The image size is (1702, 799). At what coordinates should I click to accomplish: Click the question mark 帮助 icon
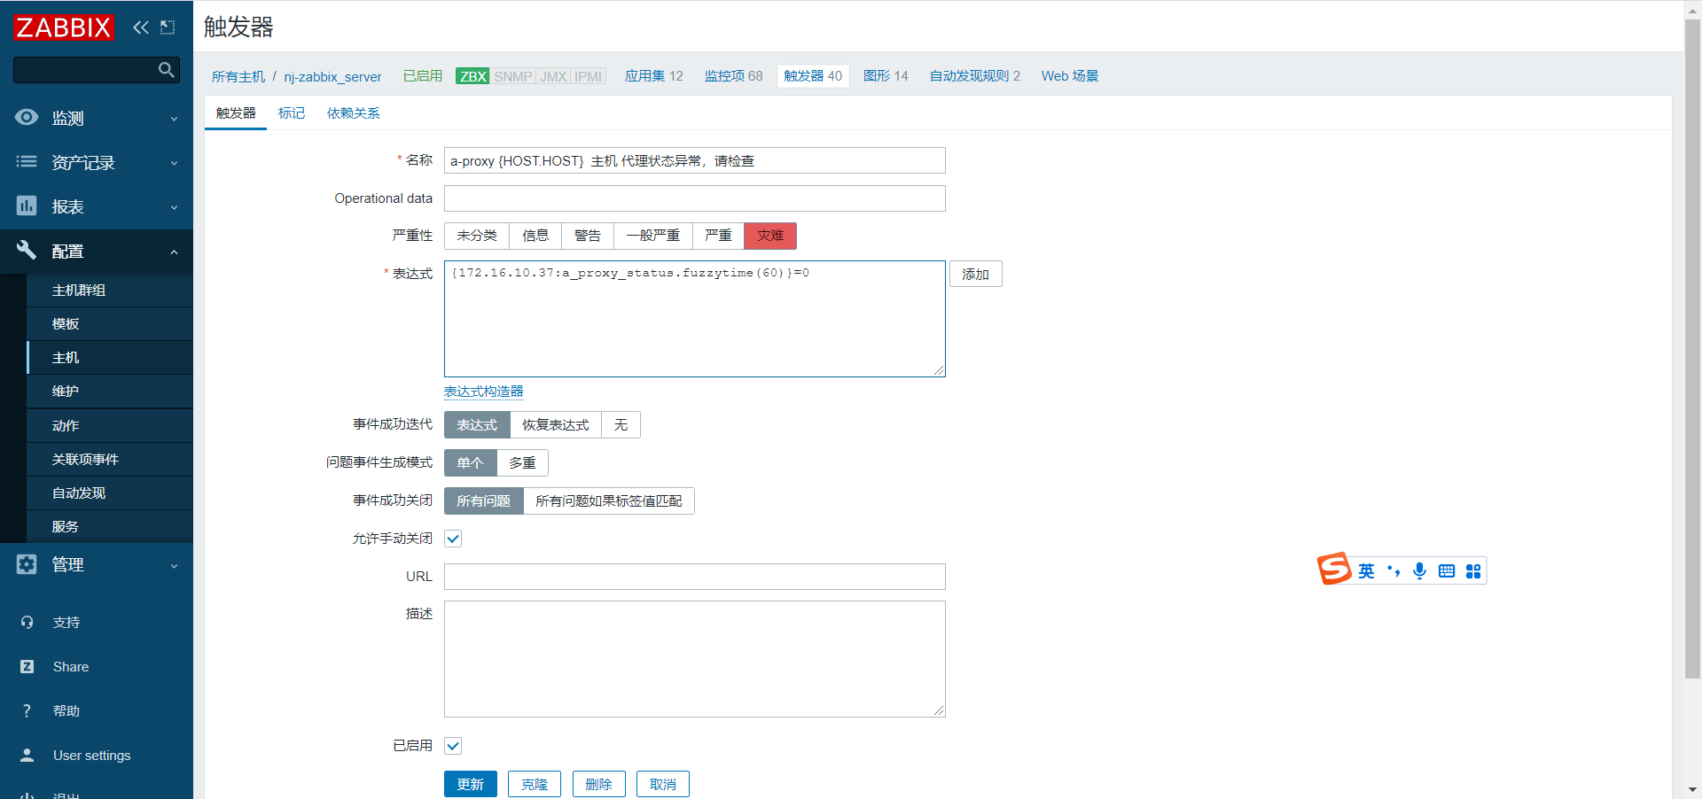[x=27, y=710]
